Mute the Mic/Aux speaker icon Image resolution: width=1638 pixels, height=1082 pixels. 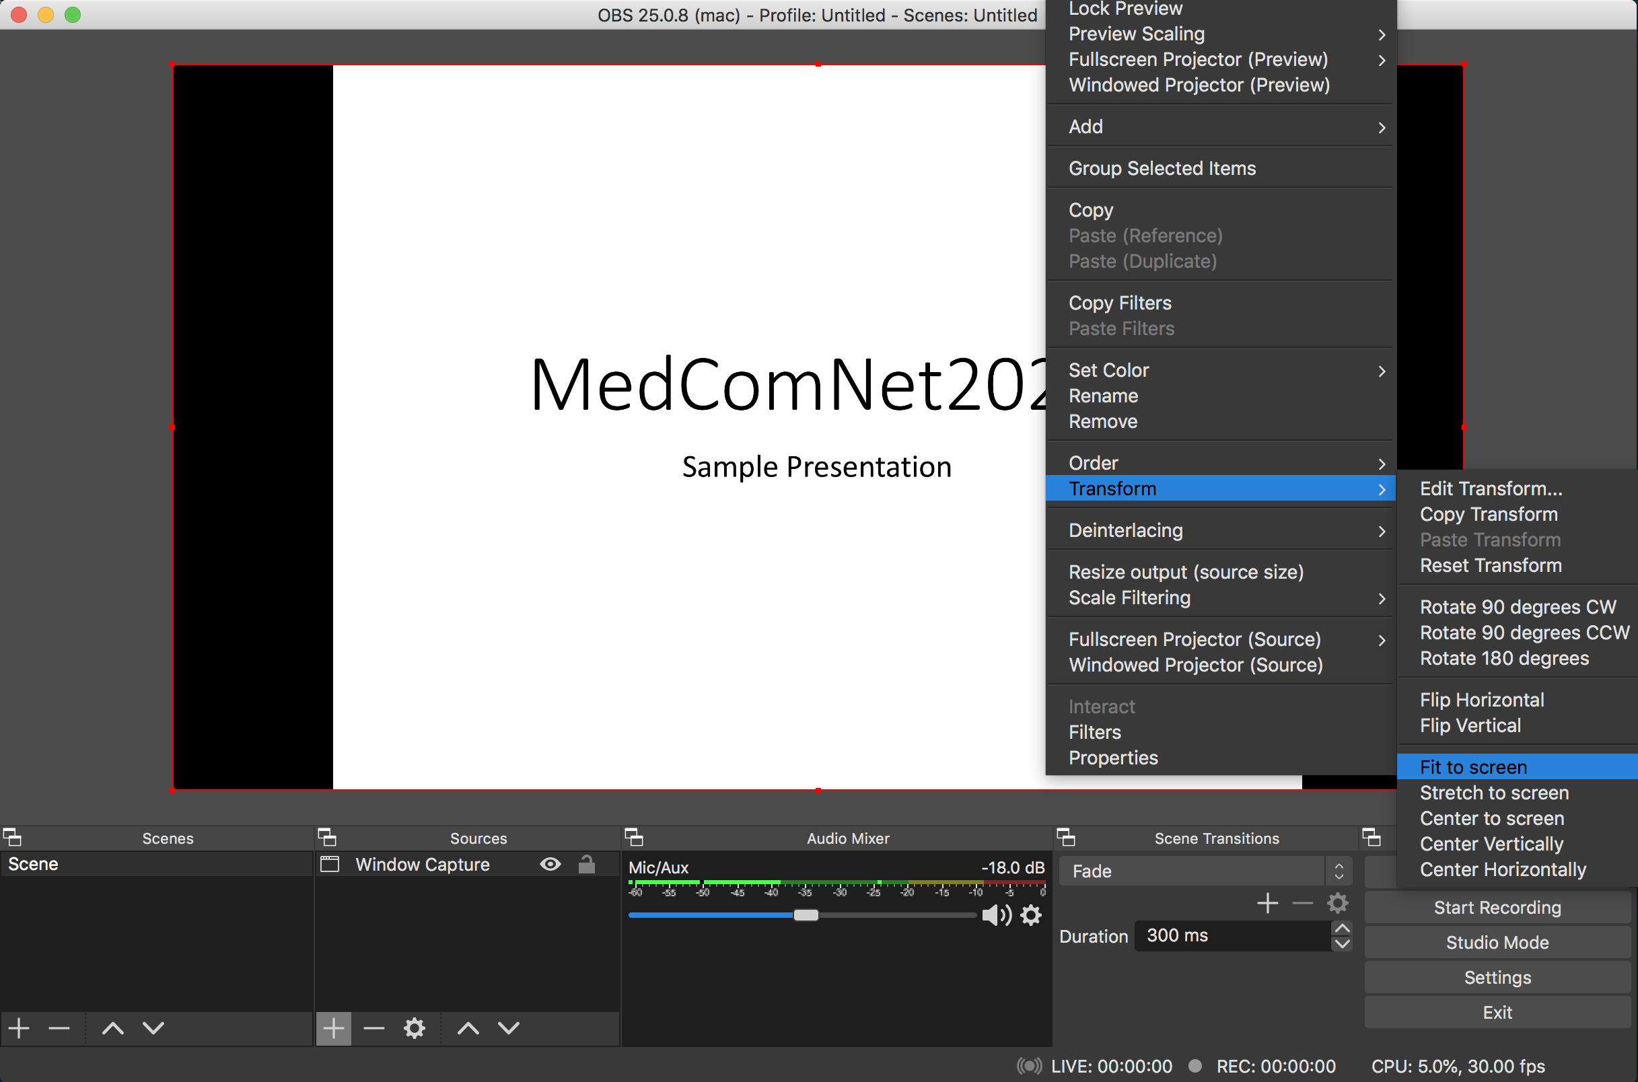tap(996, 916)
